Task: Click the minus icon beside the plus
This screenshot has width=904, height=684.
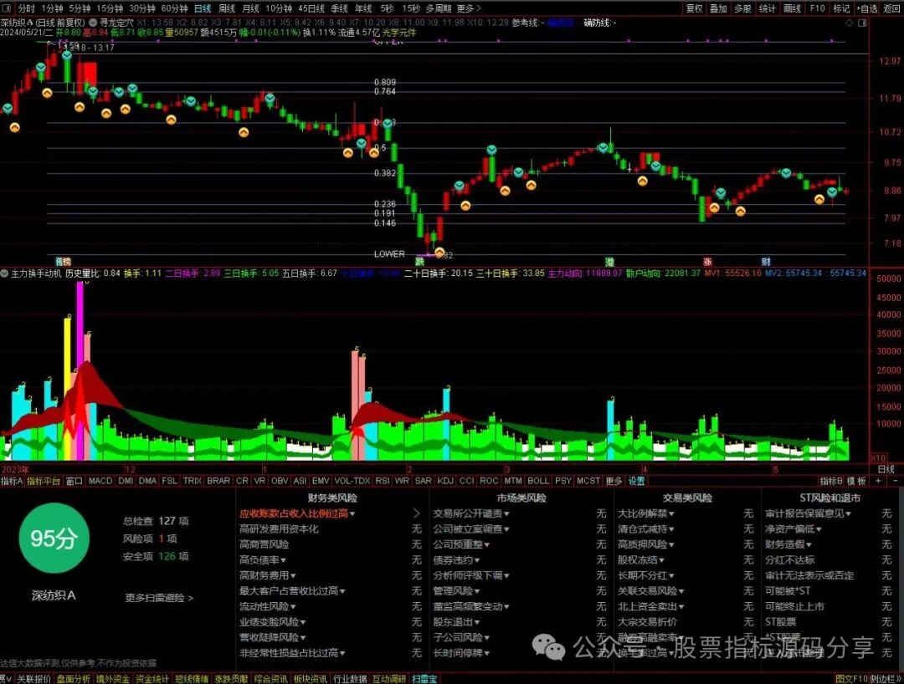Action: pos(896,482)
